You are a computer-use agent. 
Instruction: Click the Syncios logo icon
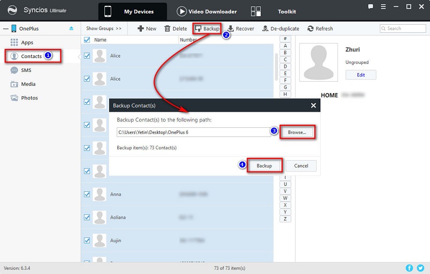[12, 10]
